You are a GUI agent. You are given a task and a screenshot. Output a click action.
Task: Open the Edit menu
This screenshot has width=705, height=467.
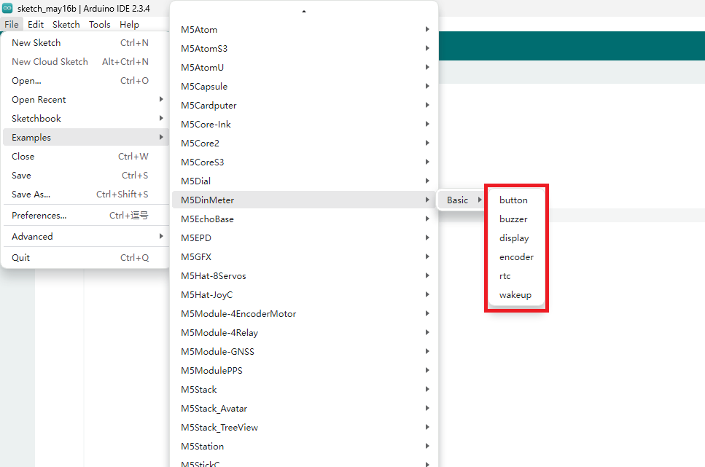36,24
